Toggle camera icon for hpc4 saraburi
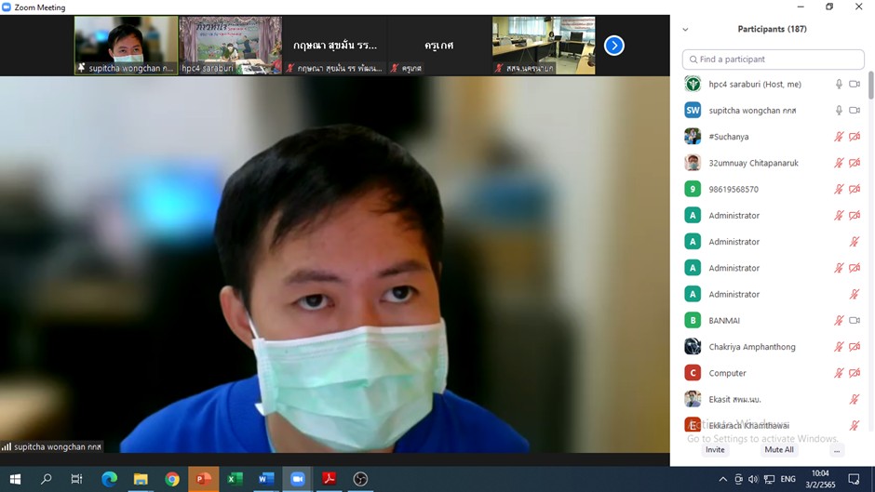 tap(855, 85)
